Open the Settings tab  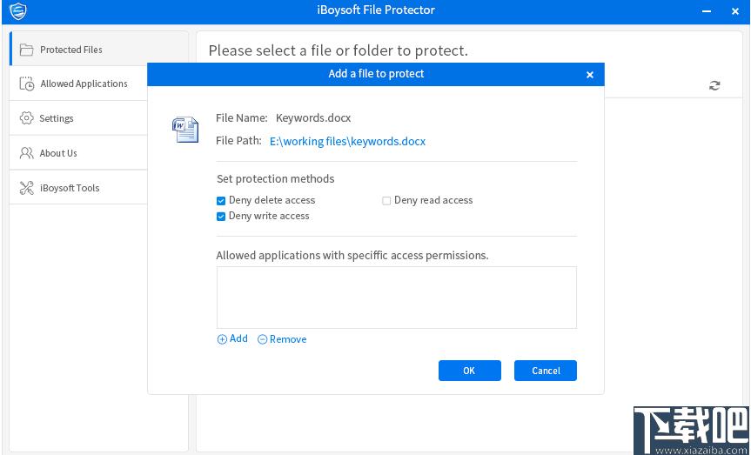[x=78, y=117]
